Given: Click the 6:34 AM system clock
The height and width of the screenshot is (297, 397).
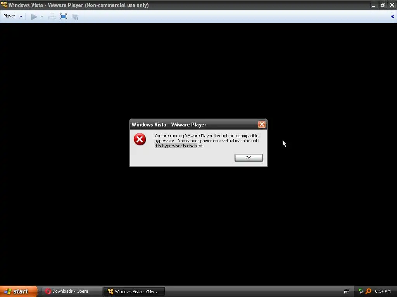Looking at the screenshot, I should (x=383, y=291).
